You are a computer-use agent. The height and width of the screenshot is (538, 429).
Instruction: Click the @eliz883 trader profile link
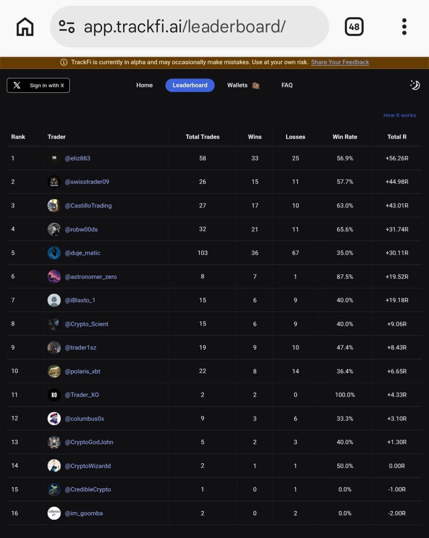click(x=77, y=158)
